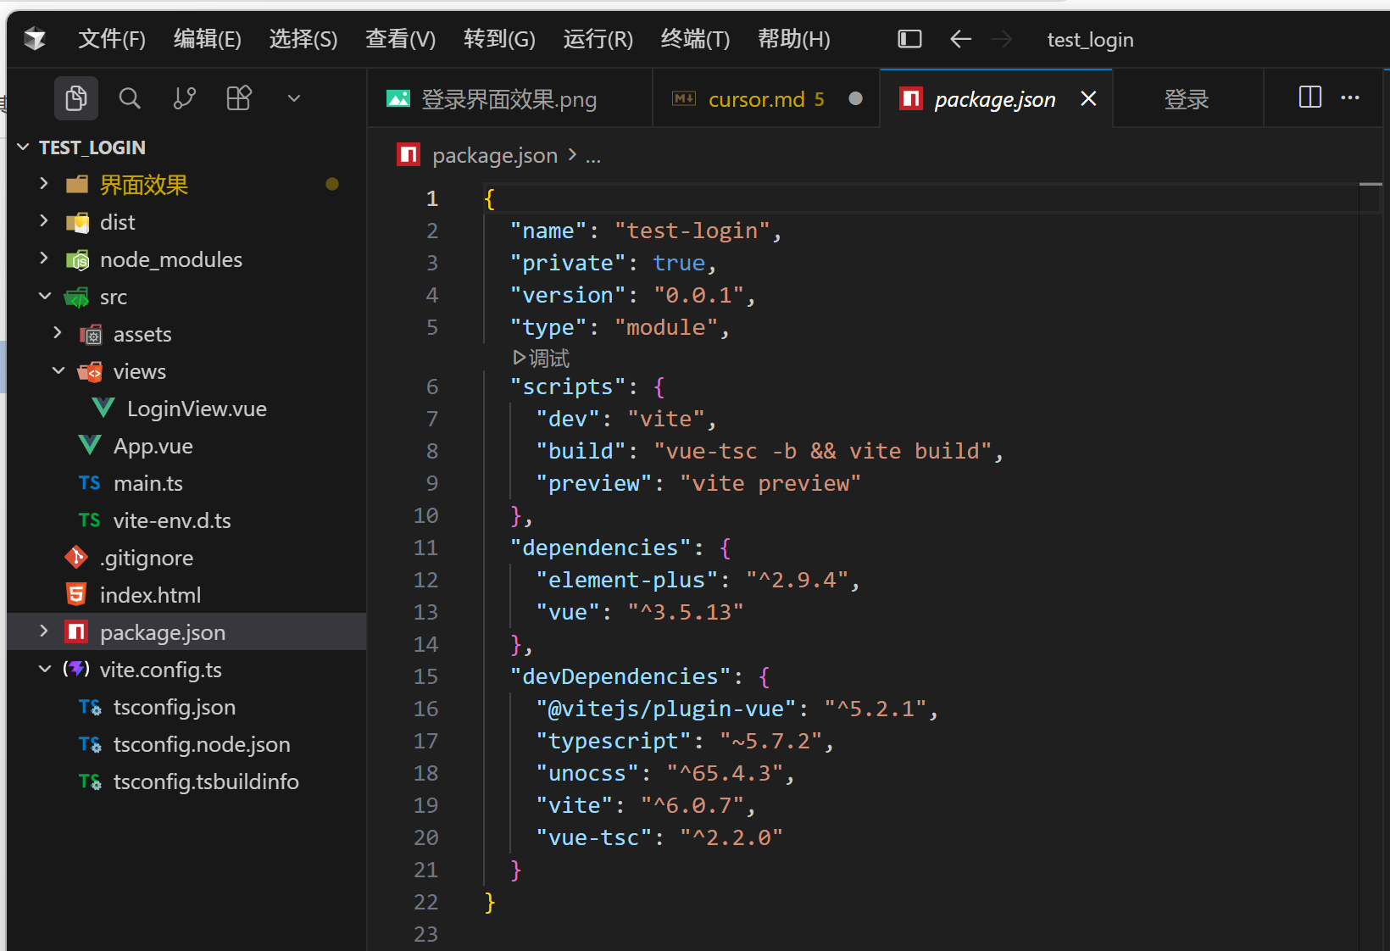This screenshot has width=1390, height=951.
Task: Switch to the 登录 tab
Action: (1187, 99)
